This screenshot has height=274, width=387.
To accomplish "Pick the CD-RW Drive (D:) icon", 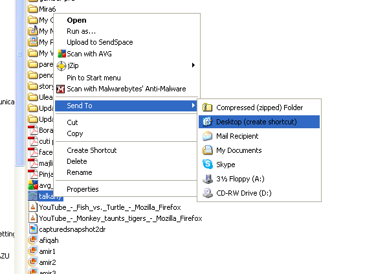I will click(208, 193).
